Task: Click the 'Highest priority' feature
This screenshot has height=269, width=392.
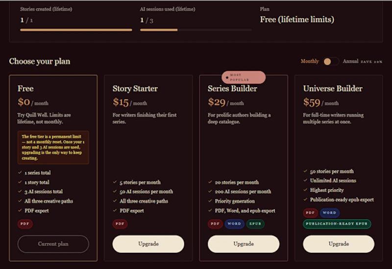Action: [x=327, y=190]
